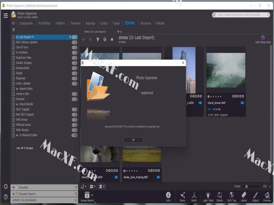Expand the In Marked Folder item
This screenshot has height=205, width=274.
pyautogui.click(x=17, y=135)
